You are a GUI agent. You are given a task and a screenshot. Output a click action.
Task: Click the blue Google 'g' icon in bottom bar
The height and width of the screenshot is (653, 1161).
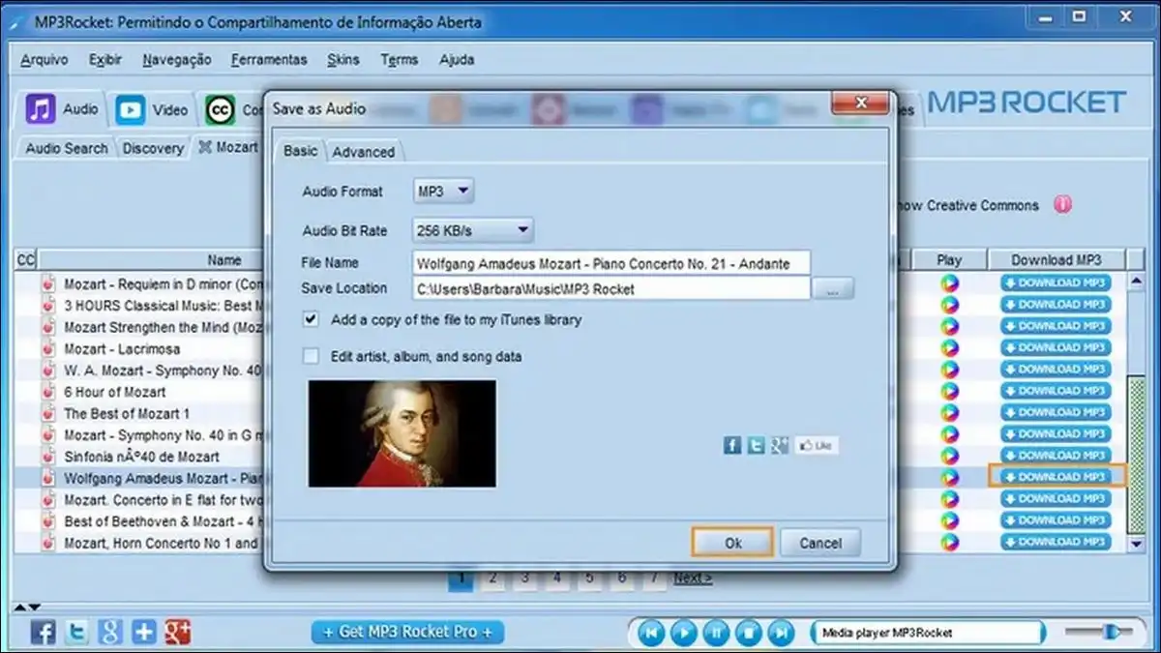[x=110, y=633]
